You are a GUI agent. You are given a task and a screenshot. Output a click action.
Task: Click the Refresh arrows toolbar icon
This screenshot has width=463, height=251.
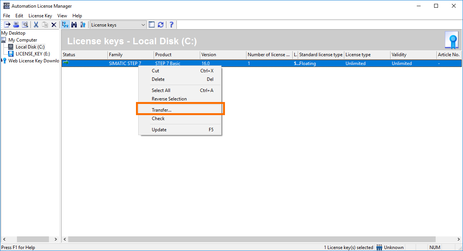click(161, 25)
